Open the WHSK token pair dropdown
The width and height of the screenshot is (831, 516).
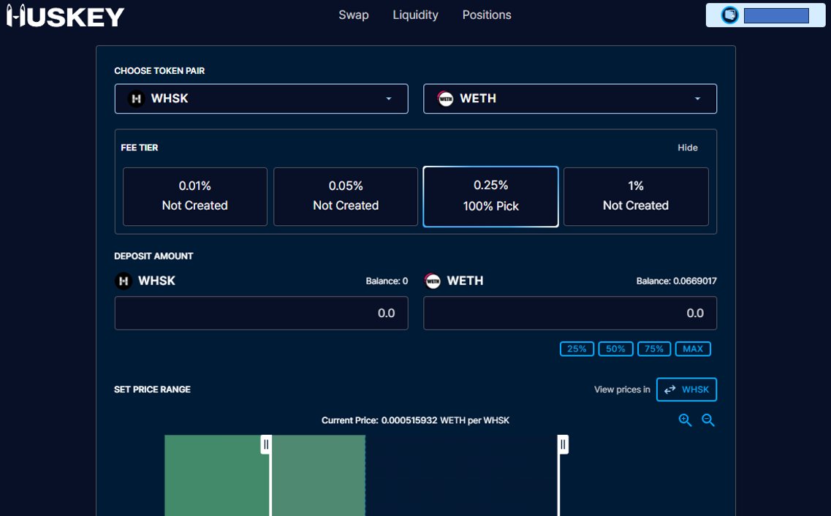point(388,98)
